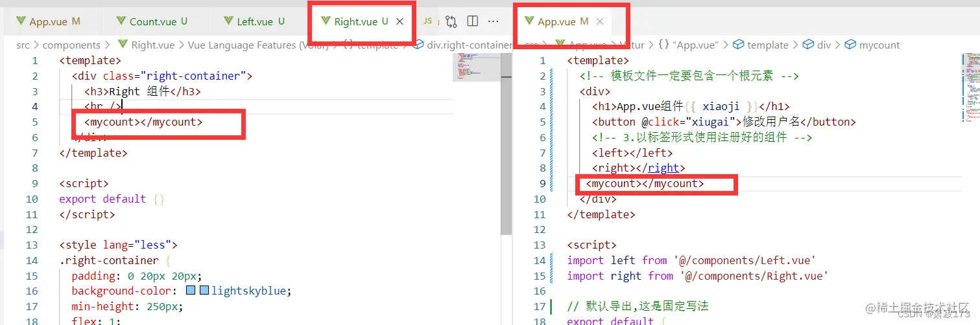Click the braces icon before "App.vue" breadcrumb
Viewport: 980px width, 325px height.
pos(663,45)
